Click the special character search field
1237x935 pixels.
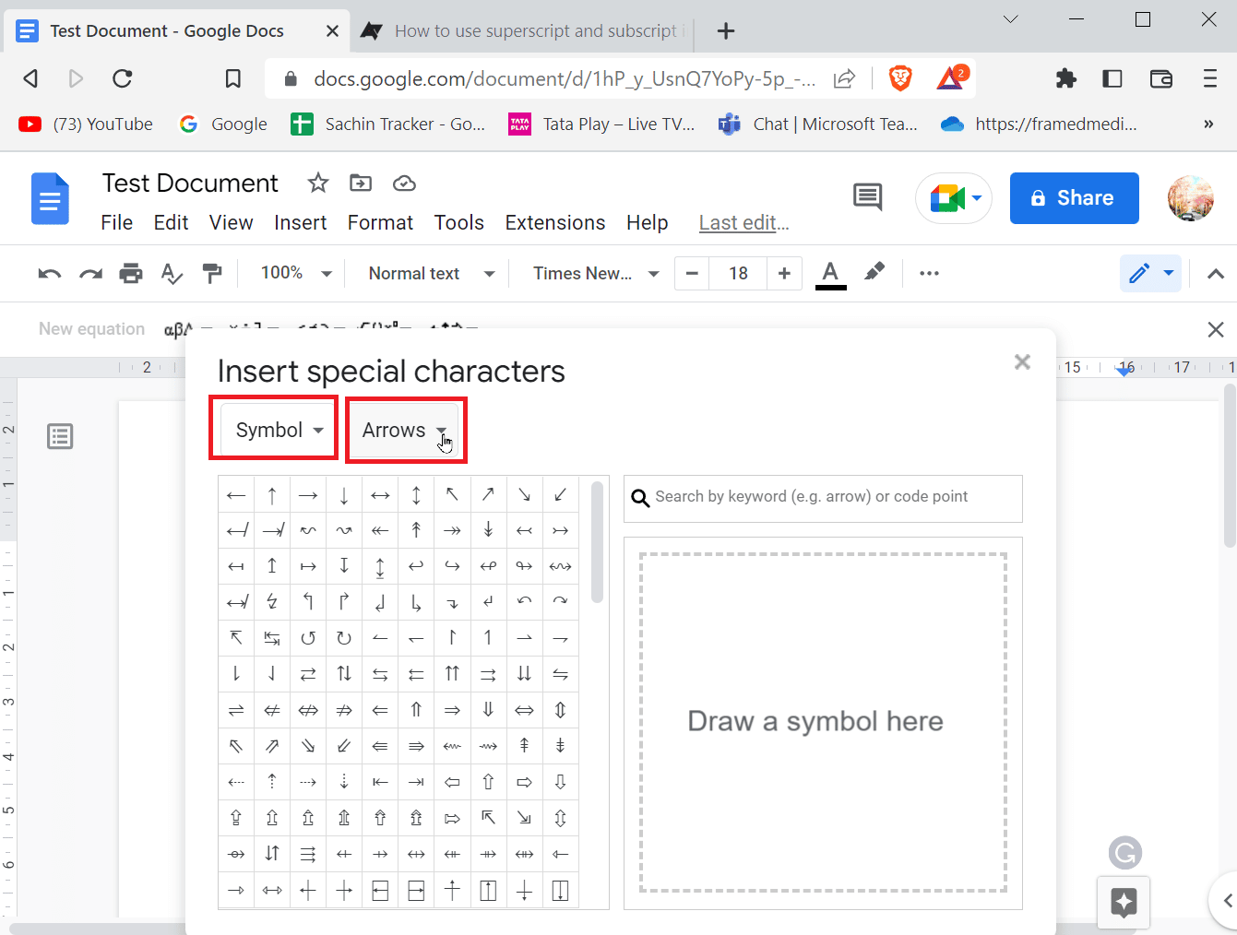pyautogui.click(x=822, y=498)
